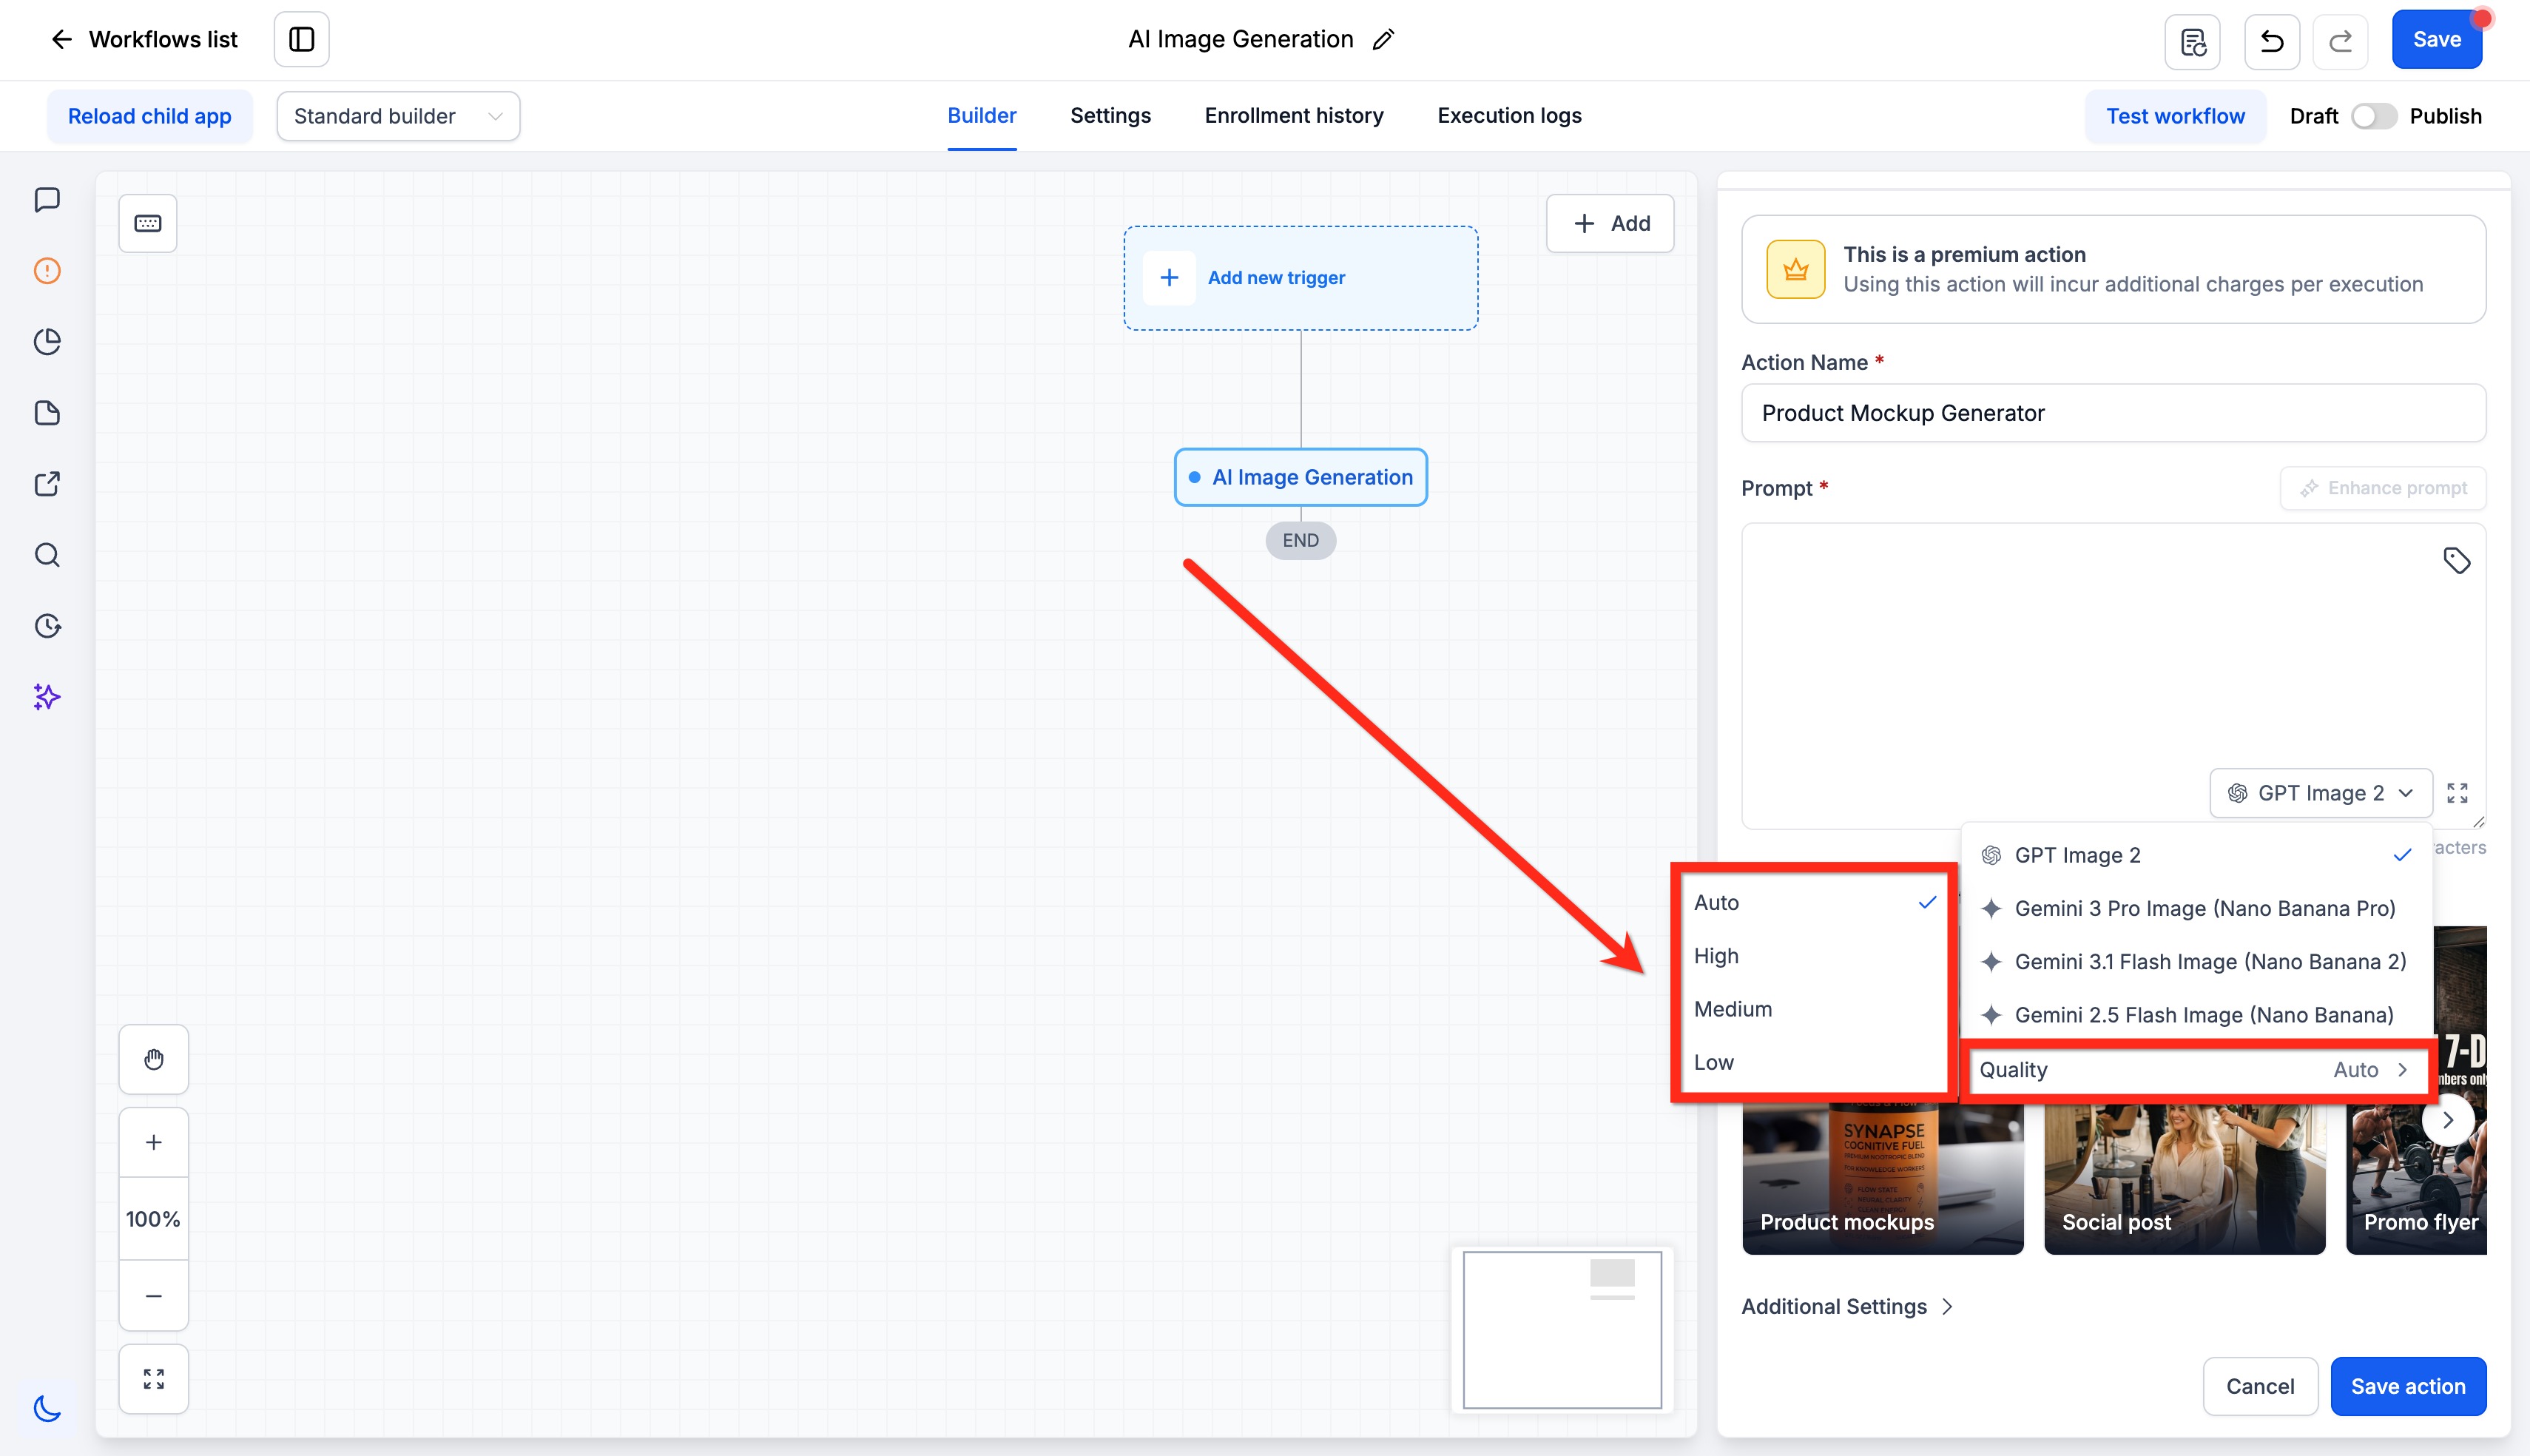Choose the Promo flyer template

[2416, 1180]
